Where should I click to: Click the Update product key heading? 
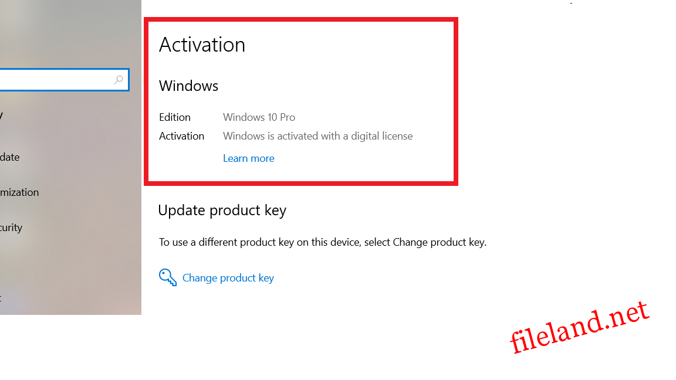(x=222, y=211)
